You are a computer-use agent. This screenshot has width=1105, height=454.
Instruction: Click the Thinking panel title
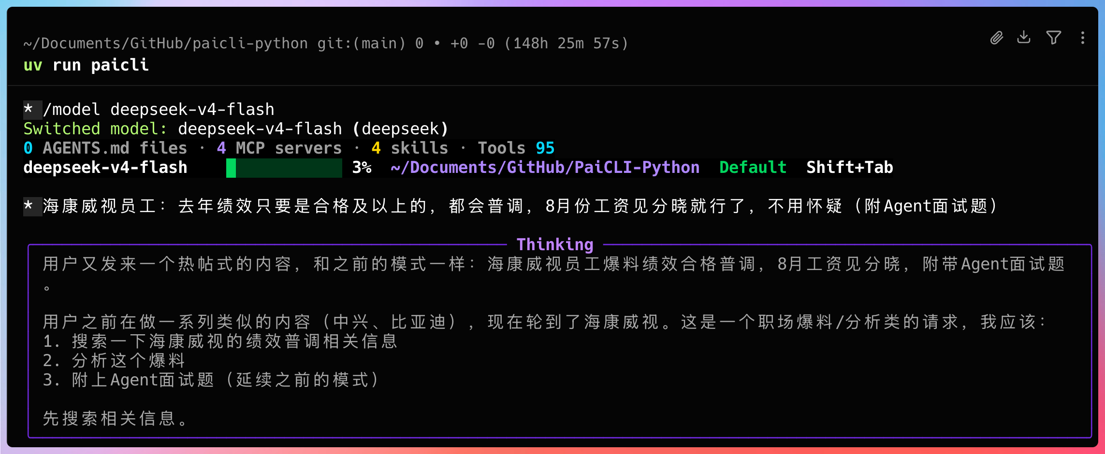555,244
